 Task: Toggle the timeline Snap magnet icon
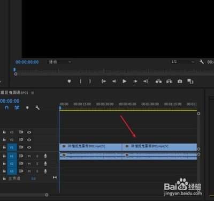tap(6, 108)
